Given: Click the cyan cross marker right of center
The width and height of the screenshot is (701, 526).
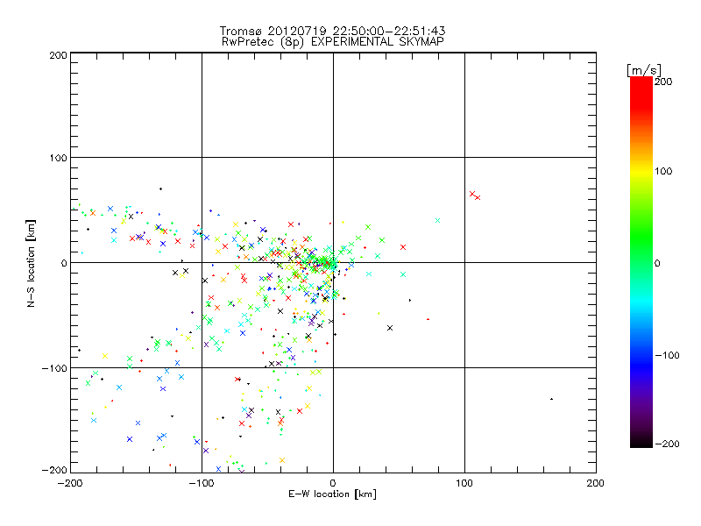Looking at the screenshot, I should coord(437,220).
